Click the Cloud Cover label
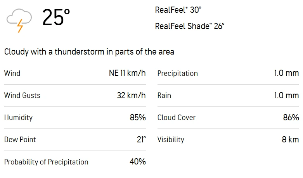This screenshot has width=303, height=178. click(x=176, y=117)
